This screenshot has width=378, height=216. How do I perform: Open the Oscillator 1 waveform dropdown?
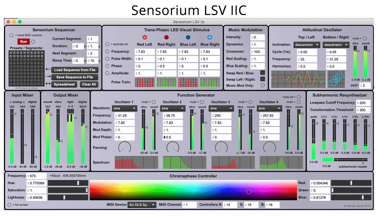[x=124, y=108]
